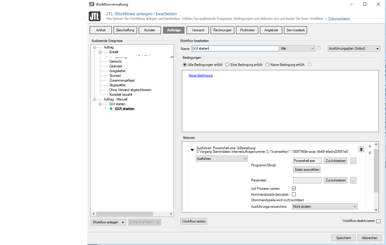Click the info icon next to Alle dropdown
This screenshot has width=386, height=245.
pos(319,48)
